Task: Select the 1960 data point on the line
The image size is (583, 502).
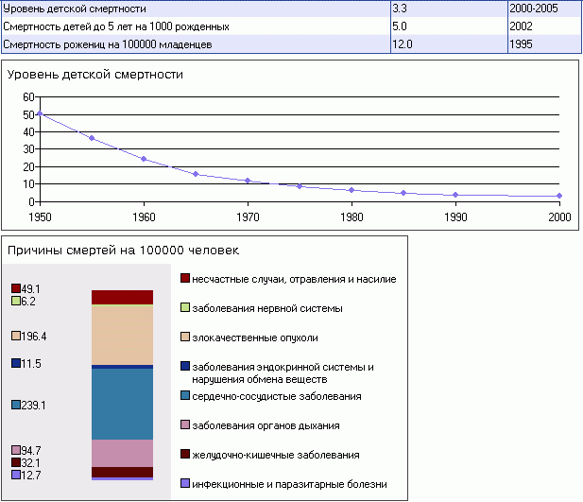Action: pyautogui.click(x=144, y=159)
